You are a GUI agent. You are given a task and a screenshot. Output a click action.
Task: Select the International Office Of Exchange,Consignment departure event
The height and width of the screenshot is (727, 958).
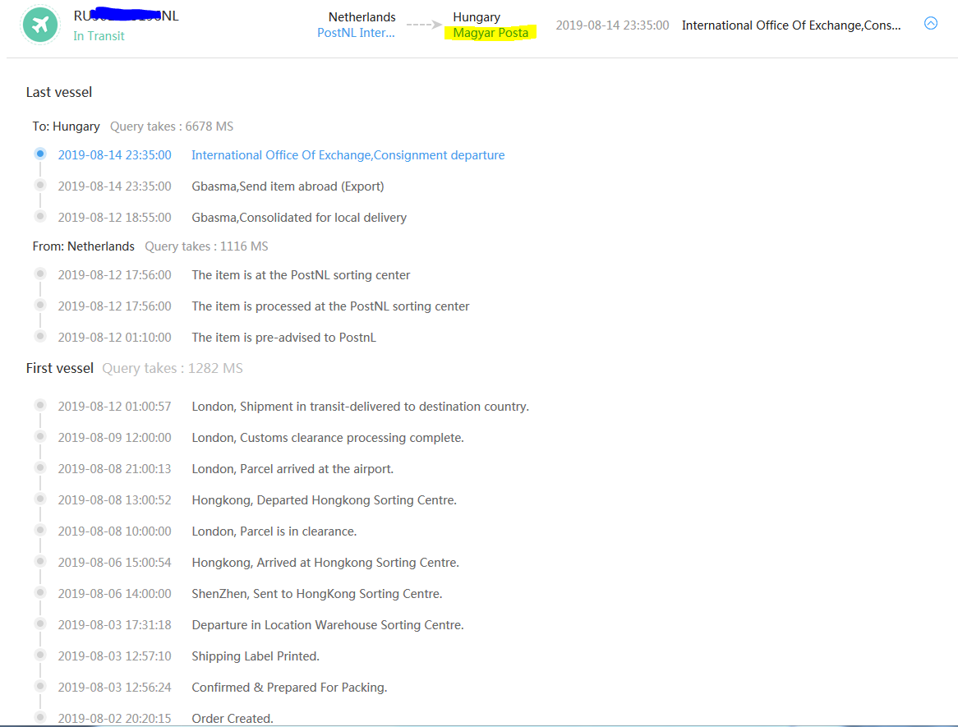click(348, 155)
